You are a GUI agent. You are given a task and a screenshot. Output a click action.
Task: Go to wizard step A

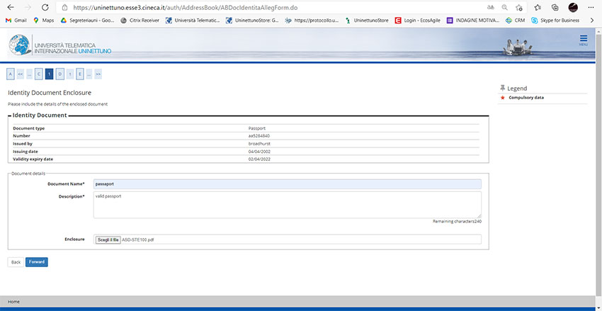point(11,74)
